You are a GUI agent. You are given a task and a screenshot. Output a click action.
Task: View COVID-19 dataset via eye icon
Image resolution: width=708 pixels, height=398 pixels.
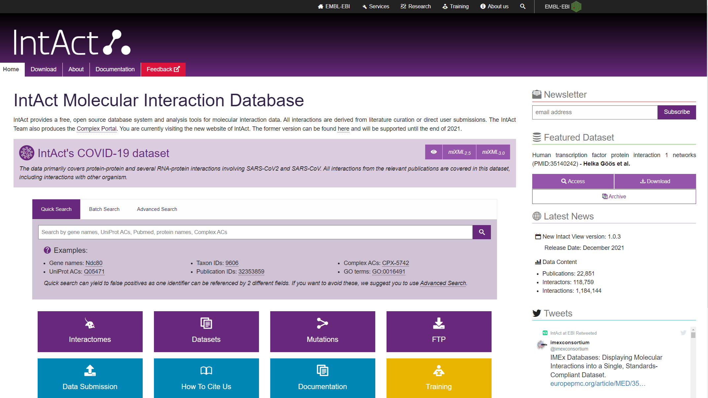pyautogui.click(x=434, y=152)
